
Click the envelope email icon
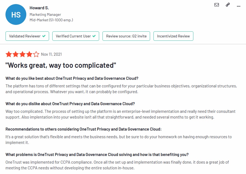(216, 5)
